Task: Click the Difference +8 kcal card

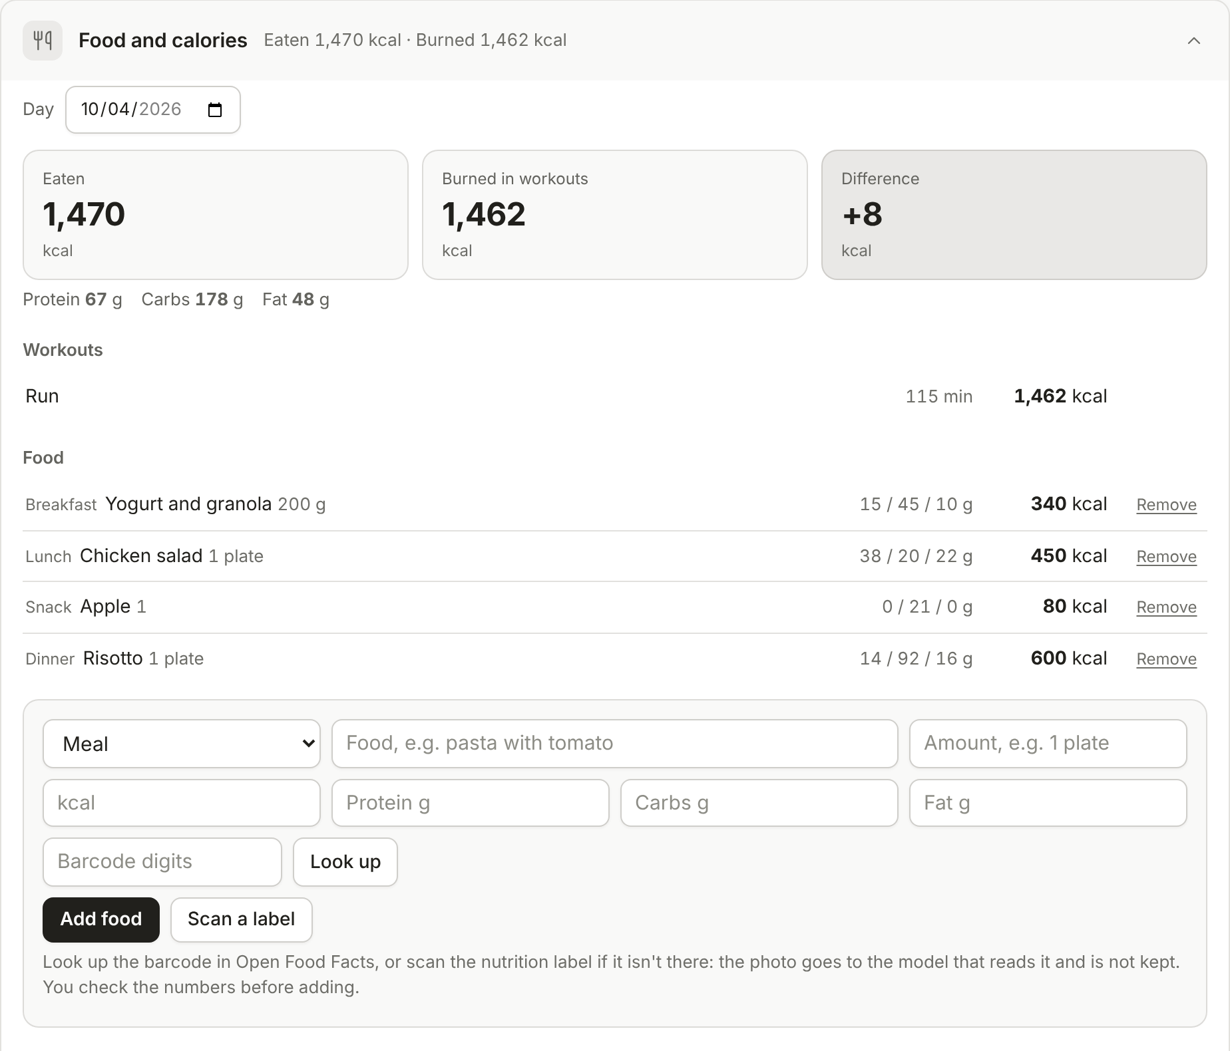Action: (x=1014, y=215)
